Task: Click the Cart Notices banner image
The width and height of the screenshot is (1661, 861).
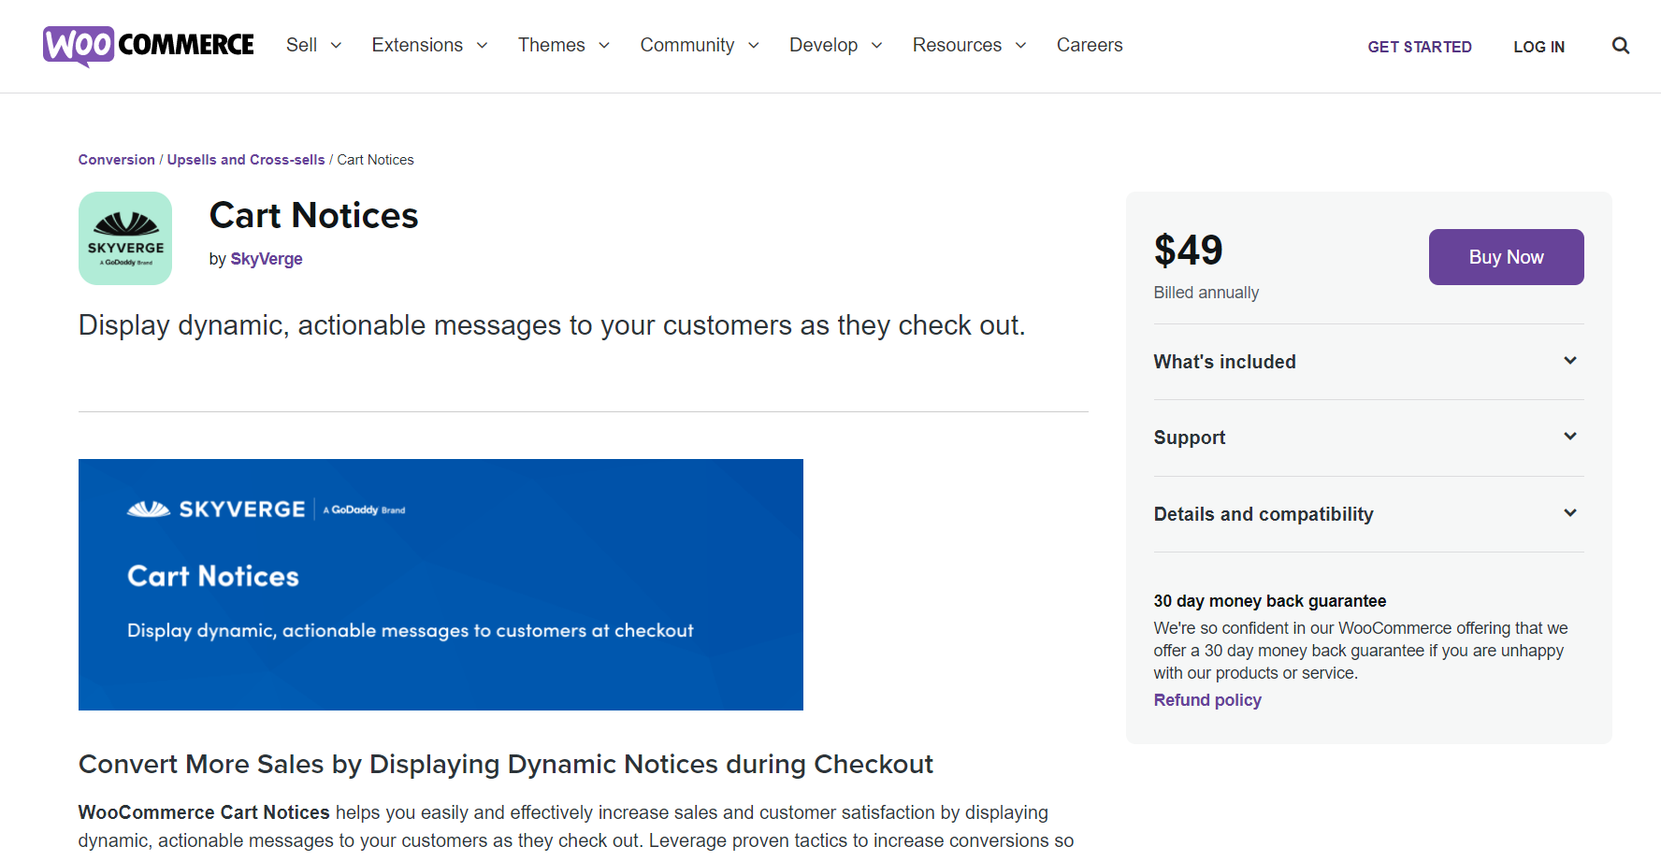Action: [441, 584]
